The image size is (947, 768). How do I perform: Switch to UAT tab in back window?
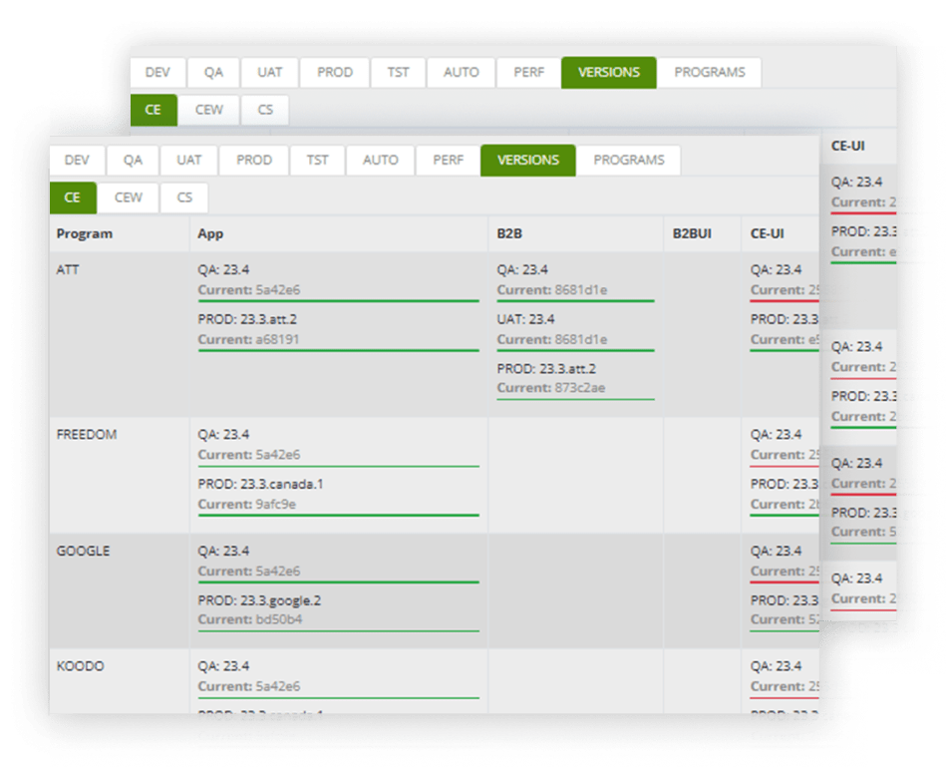(x=270, y=73)
